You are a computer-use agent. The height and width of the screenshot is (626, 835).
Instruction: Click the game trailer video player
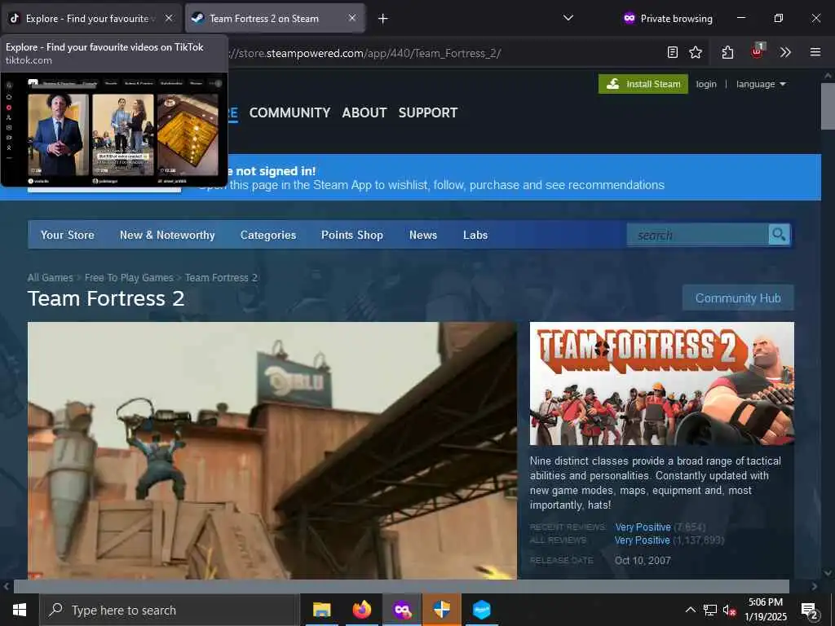pos(272,450)
